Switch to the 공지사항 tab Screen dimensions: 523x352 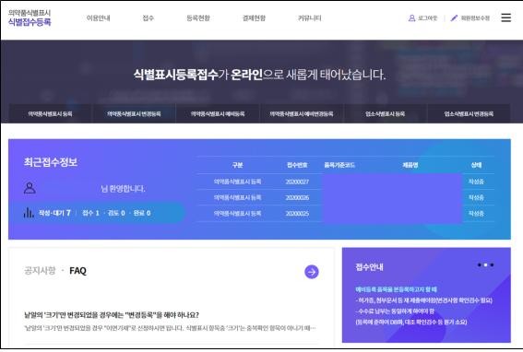[40, 270]
